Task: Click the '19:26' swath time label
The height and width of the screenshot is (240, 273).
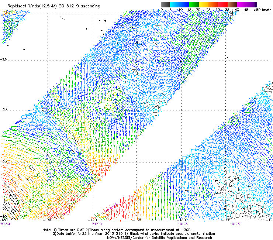Action: [x=235, y=224]
